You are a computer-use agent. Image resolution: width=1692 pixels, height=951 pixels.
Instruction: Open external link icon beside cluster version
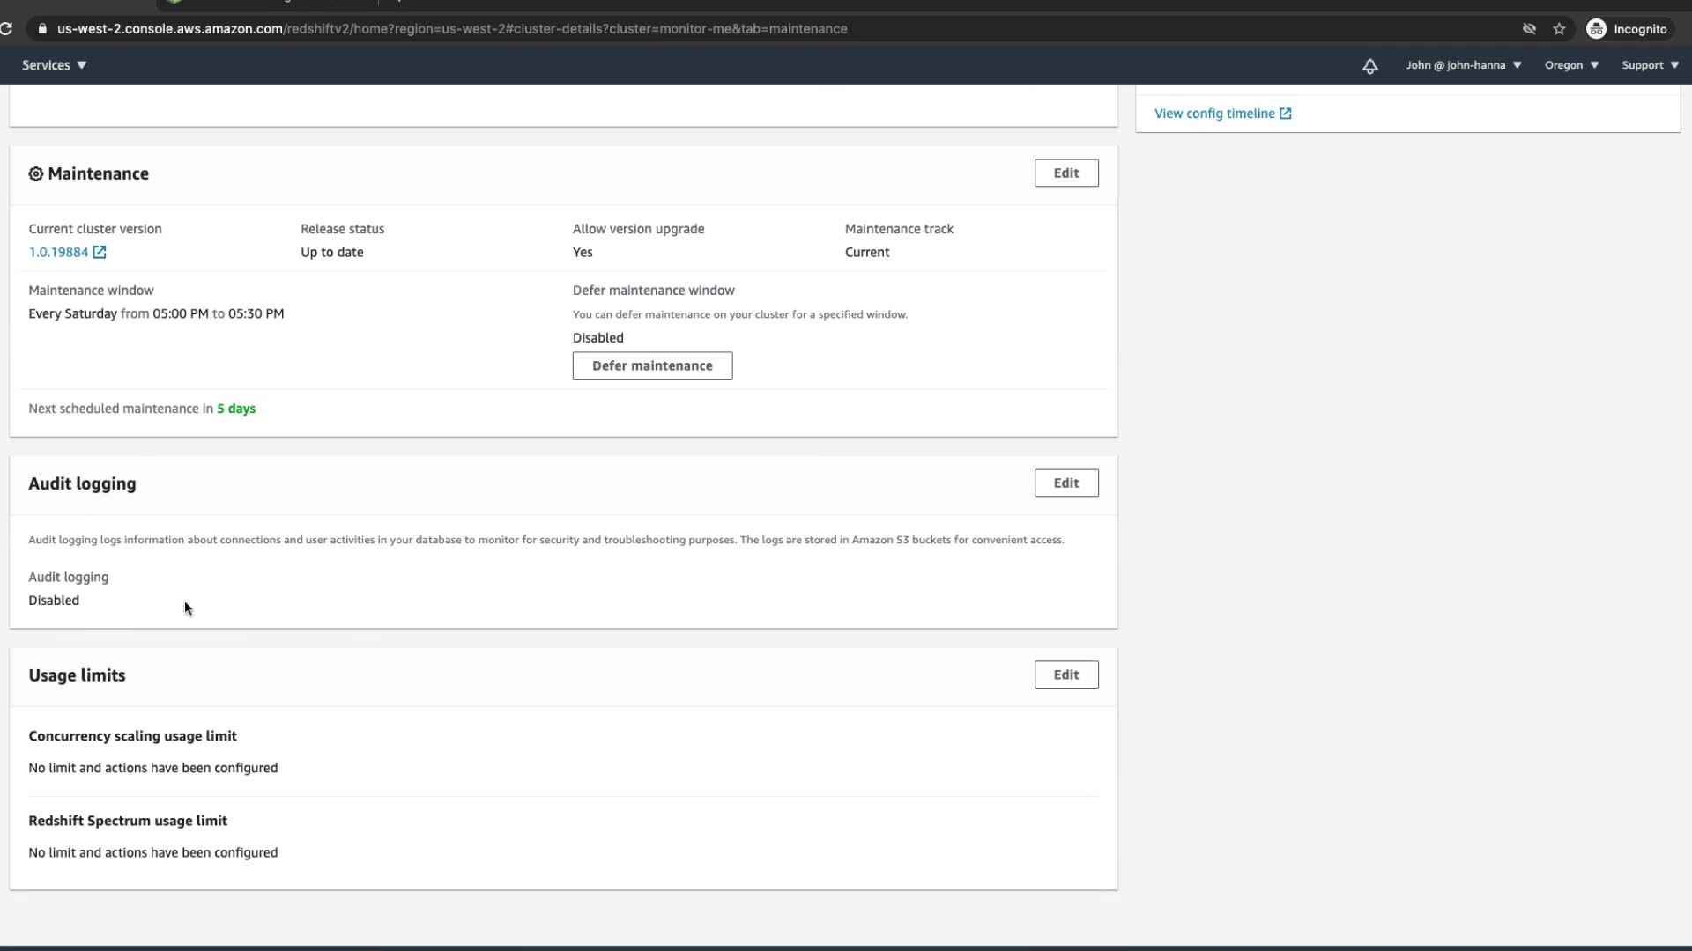click(x=100, y=253)
